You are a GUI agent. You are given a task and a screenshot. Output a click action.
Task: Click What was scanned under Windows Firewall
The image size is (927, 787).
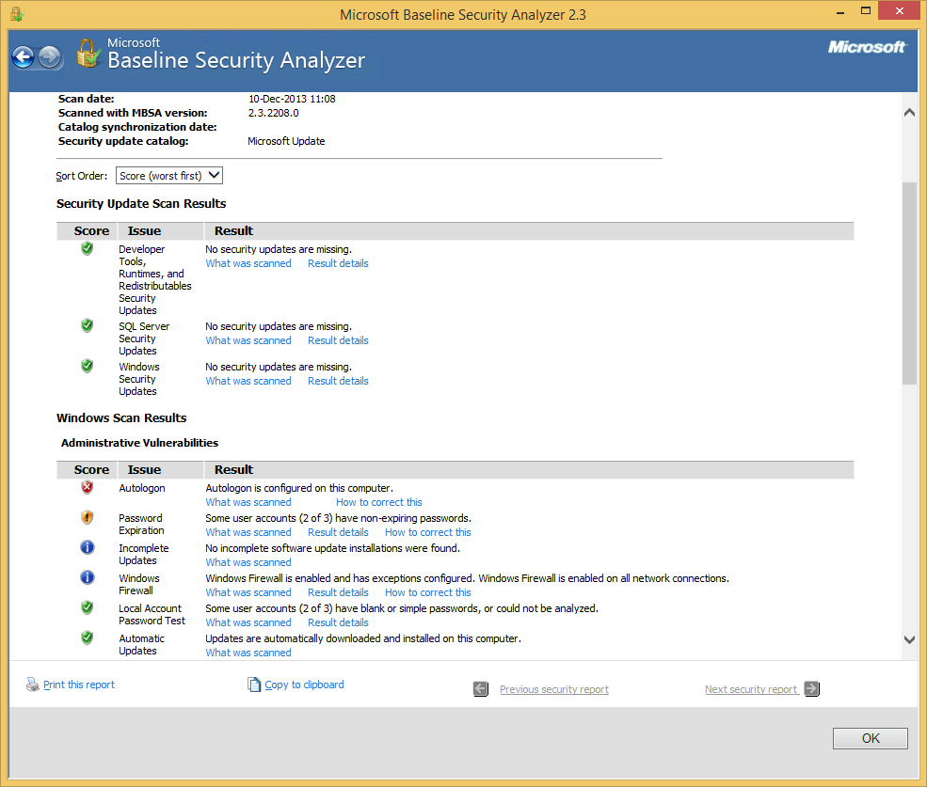(x=248, y=591)
